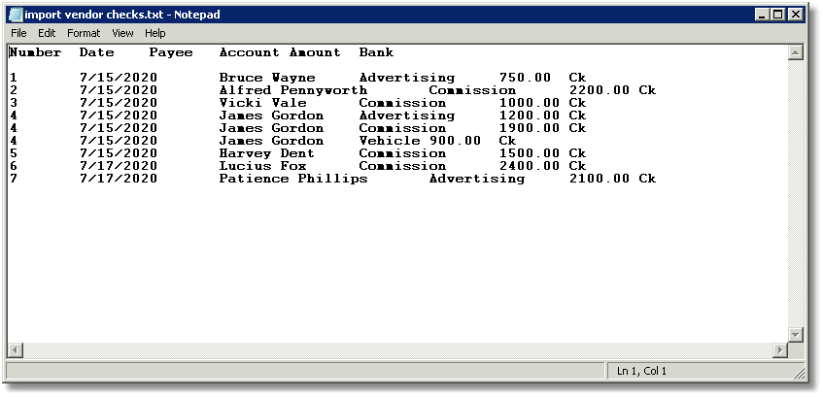This screenshot has width=823, height=397.
Task: Click 'Ck' at end of Harvey Dent row
Action: (577, 153)
